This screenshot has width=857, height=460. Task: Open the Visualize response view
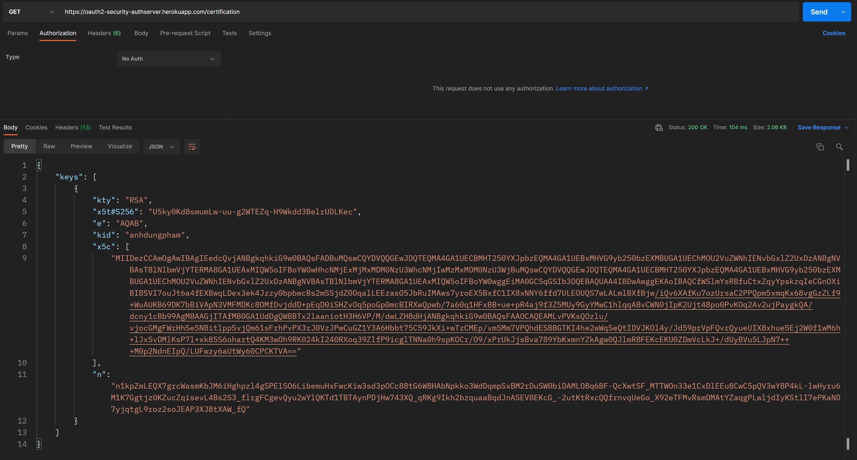pos(120,146)
